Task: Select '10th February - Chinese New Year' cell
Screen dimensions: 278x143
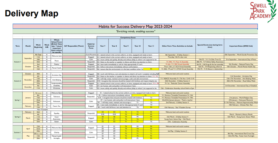Action: 241,105
